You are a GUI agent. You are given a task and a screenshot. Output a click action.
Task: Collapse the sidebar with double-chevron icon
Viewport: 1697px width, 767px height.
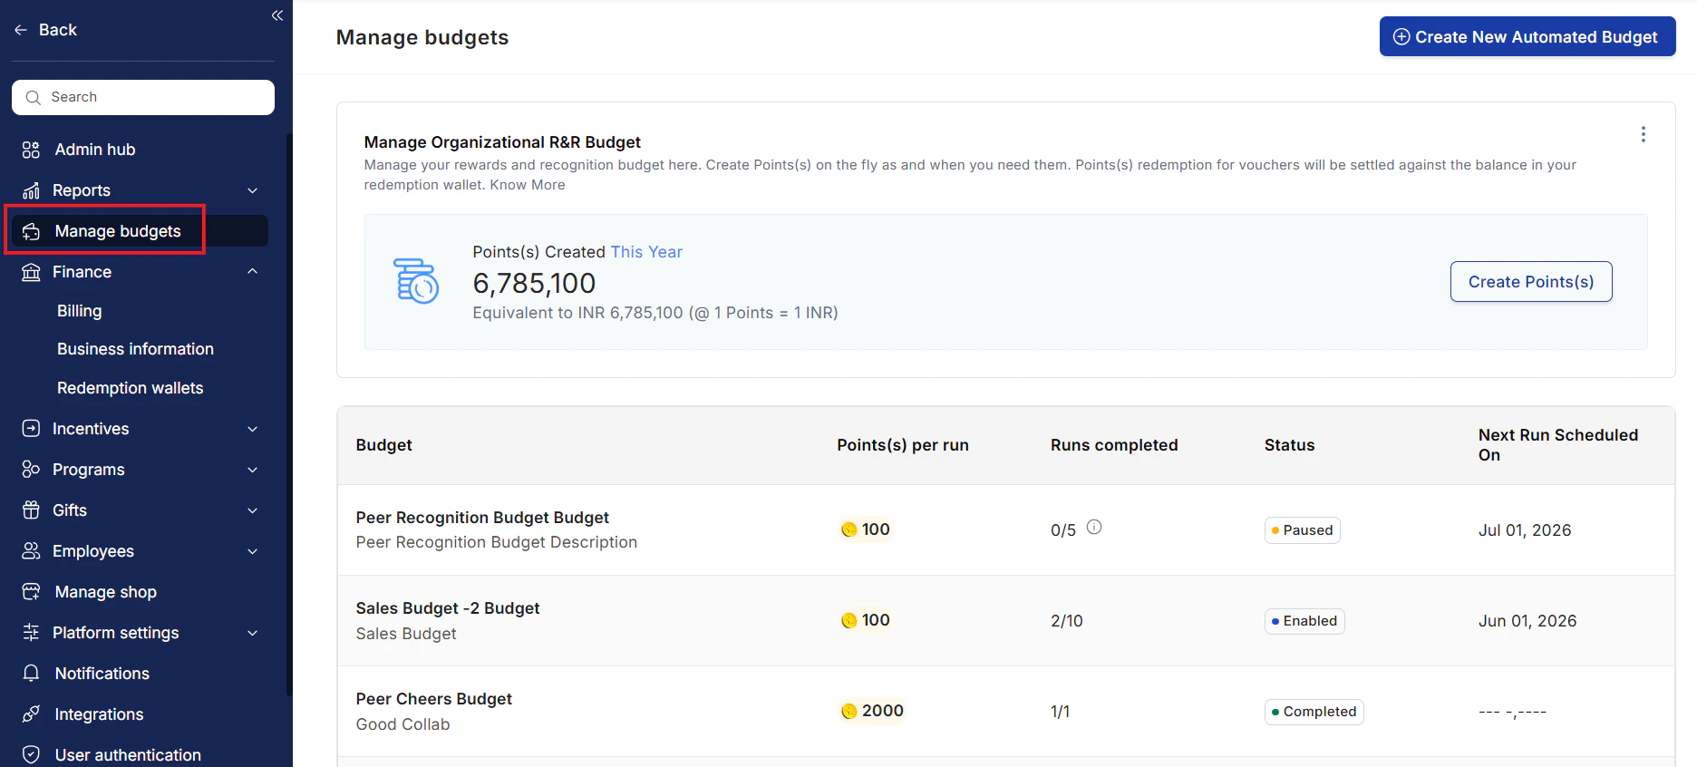[277, 15]
